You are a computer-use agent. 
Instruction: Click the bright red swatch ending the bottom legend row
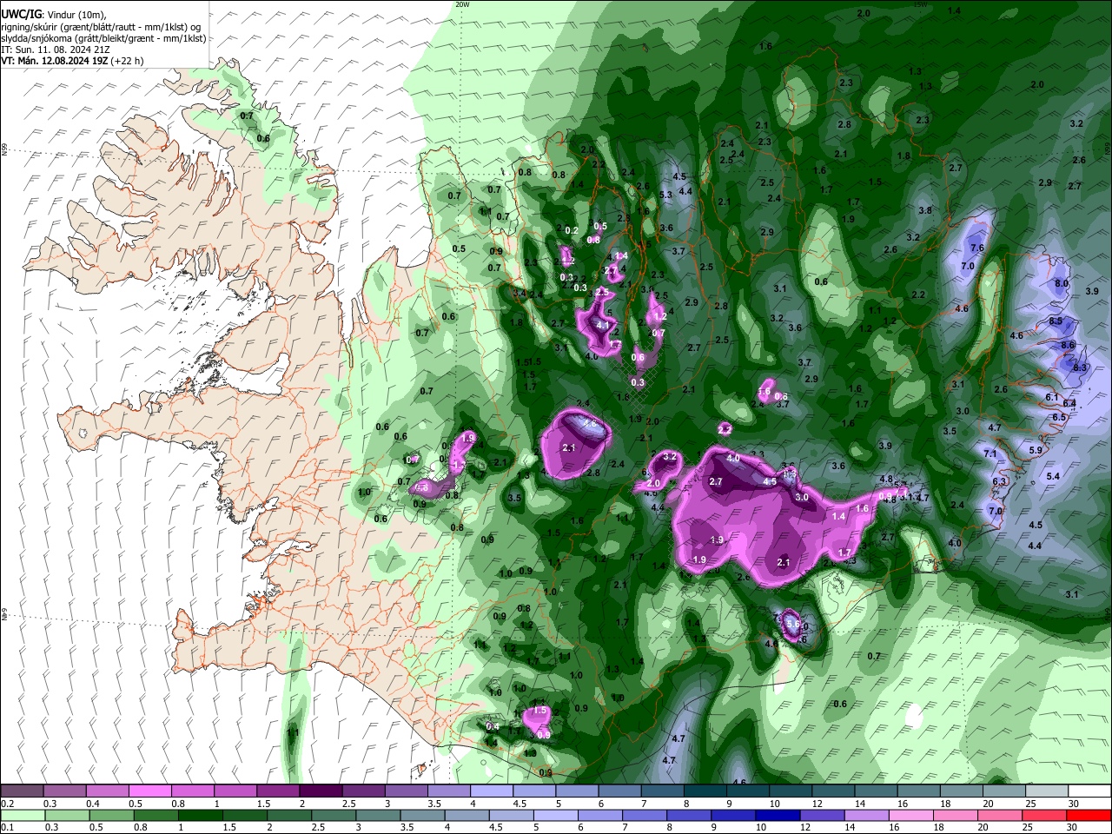[1089, 815]
